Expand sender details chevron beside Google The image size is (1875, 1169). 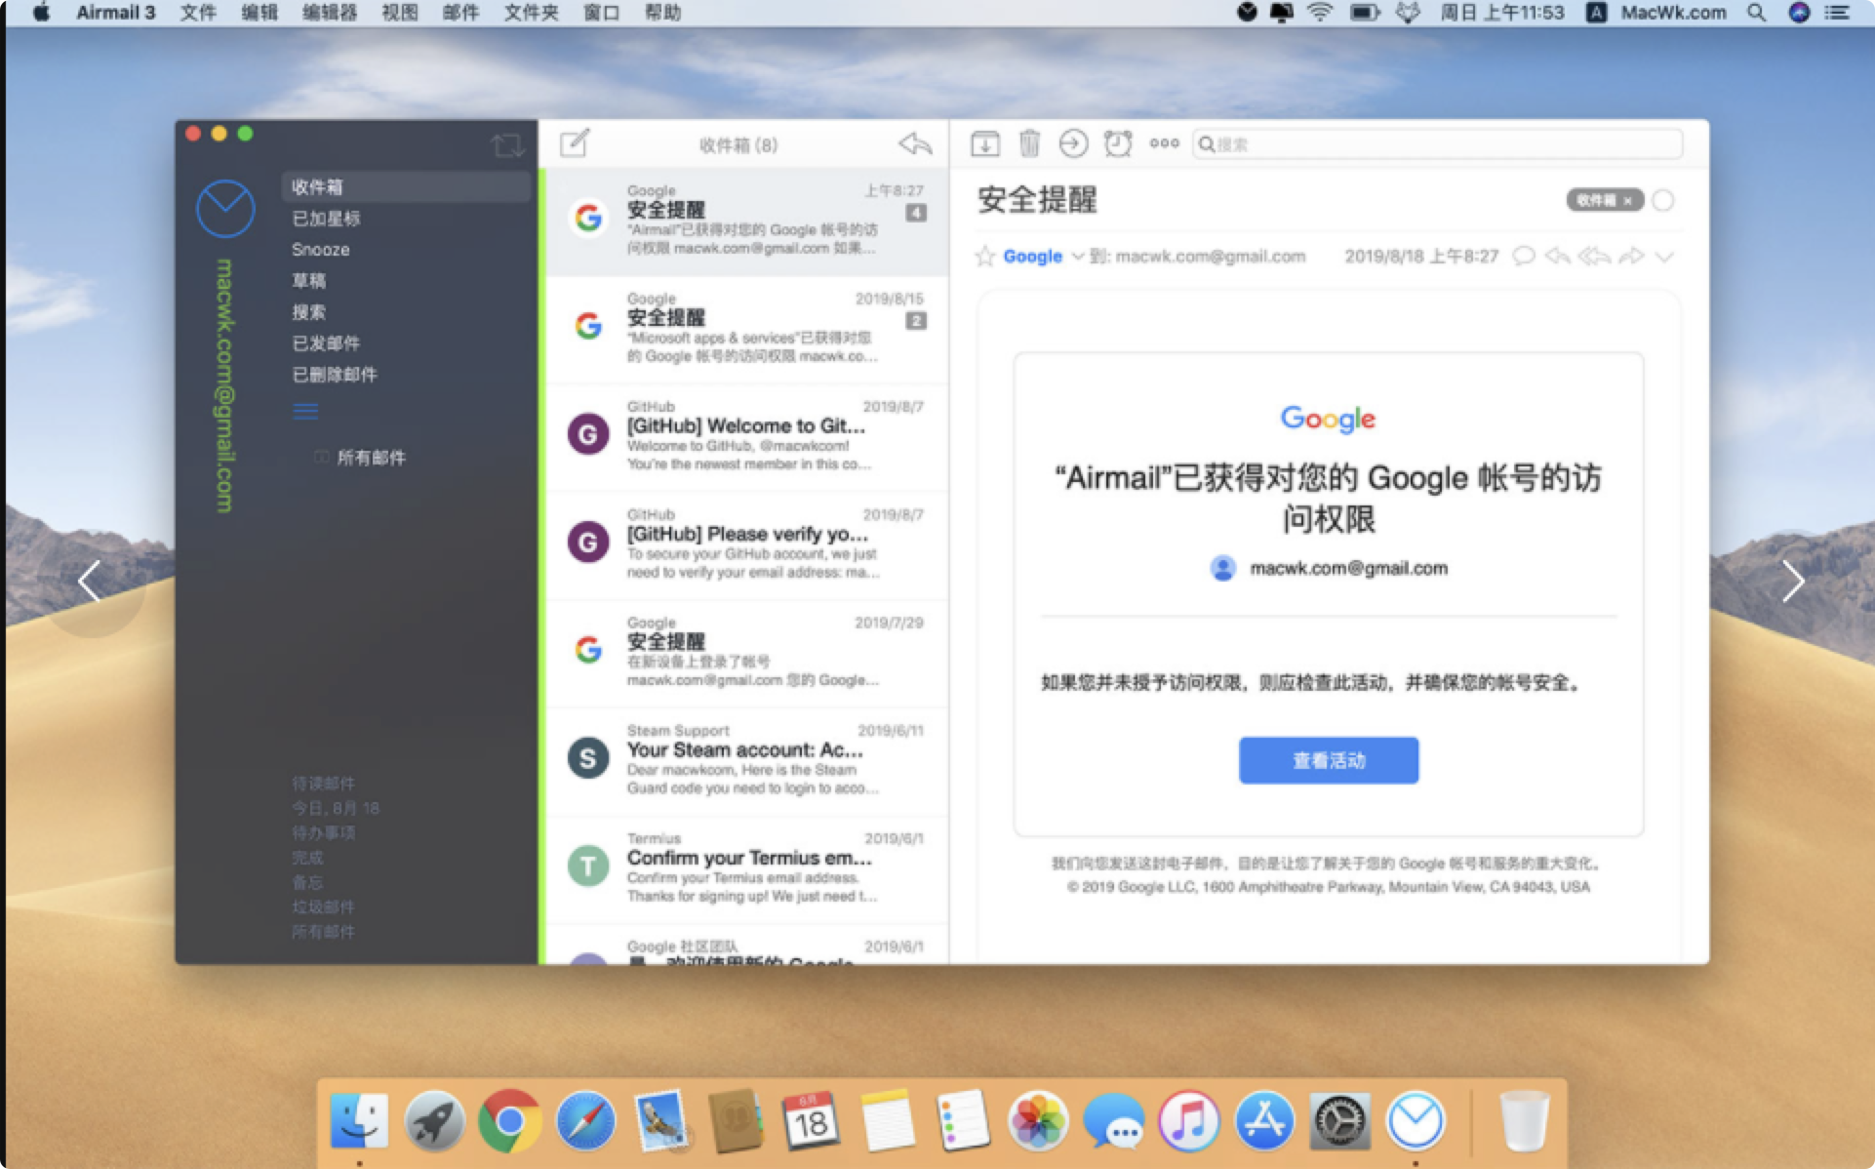1077,257
